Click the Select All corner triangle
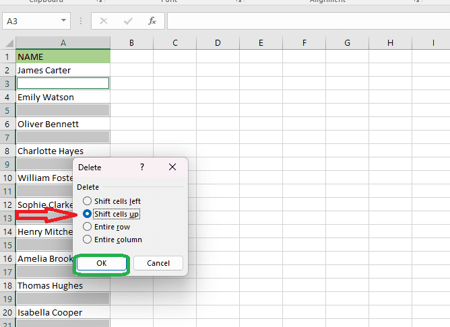The height and width of the screenshot is (327, 450). [8, 43]
